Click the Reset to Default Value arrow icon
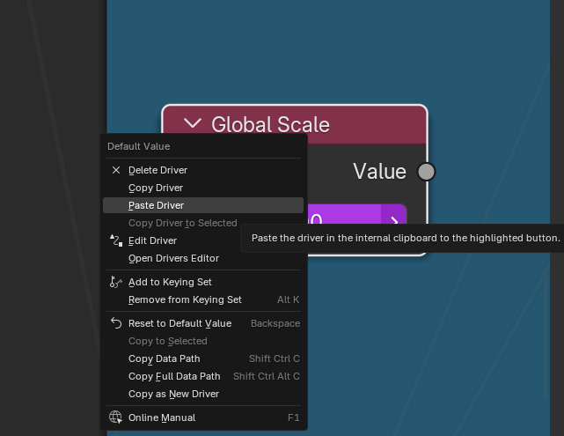 pyautogui.click(x=116, y=323)
